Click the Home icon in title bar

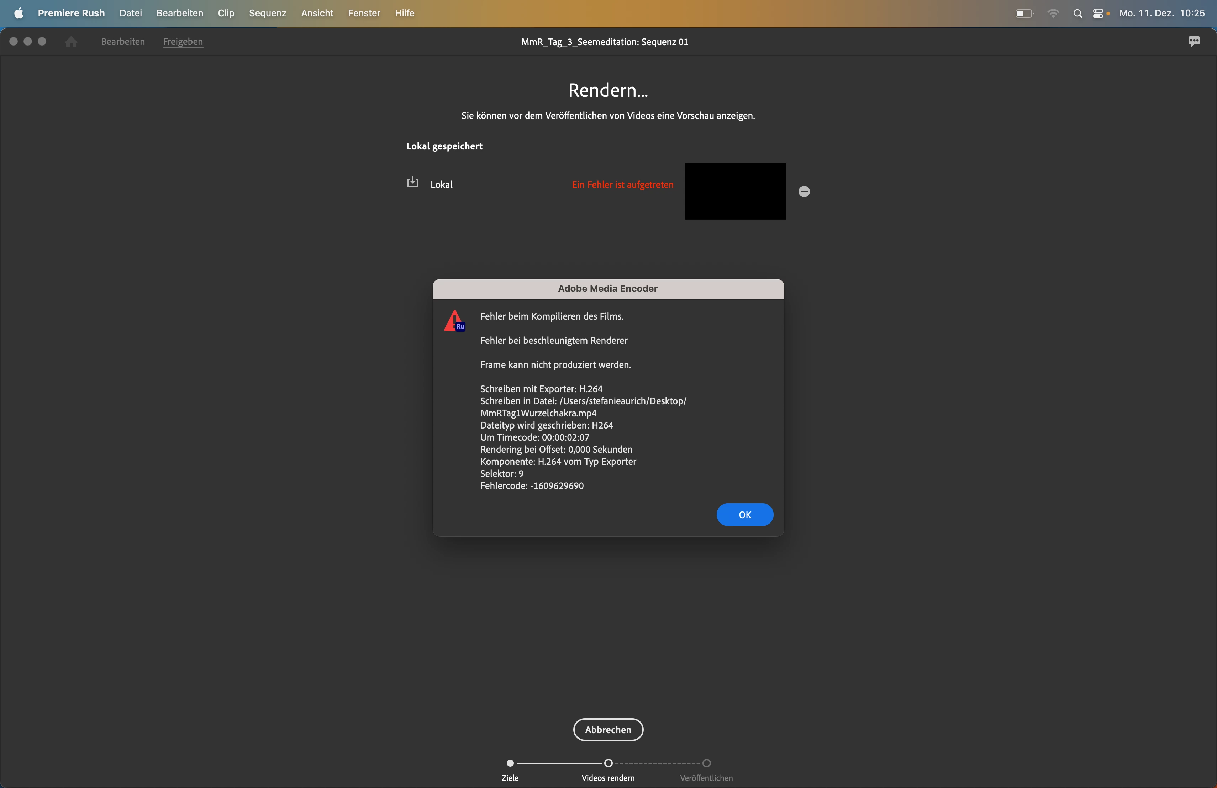click(x=71, y=41)
